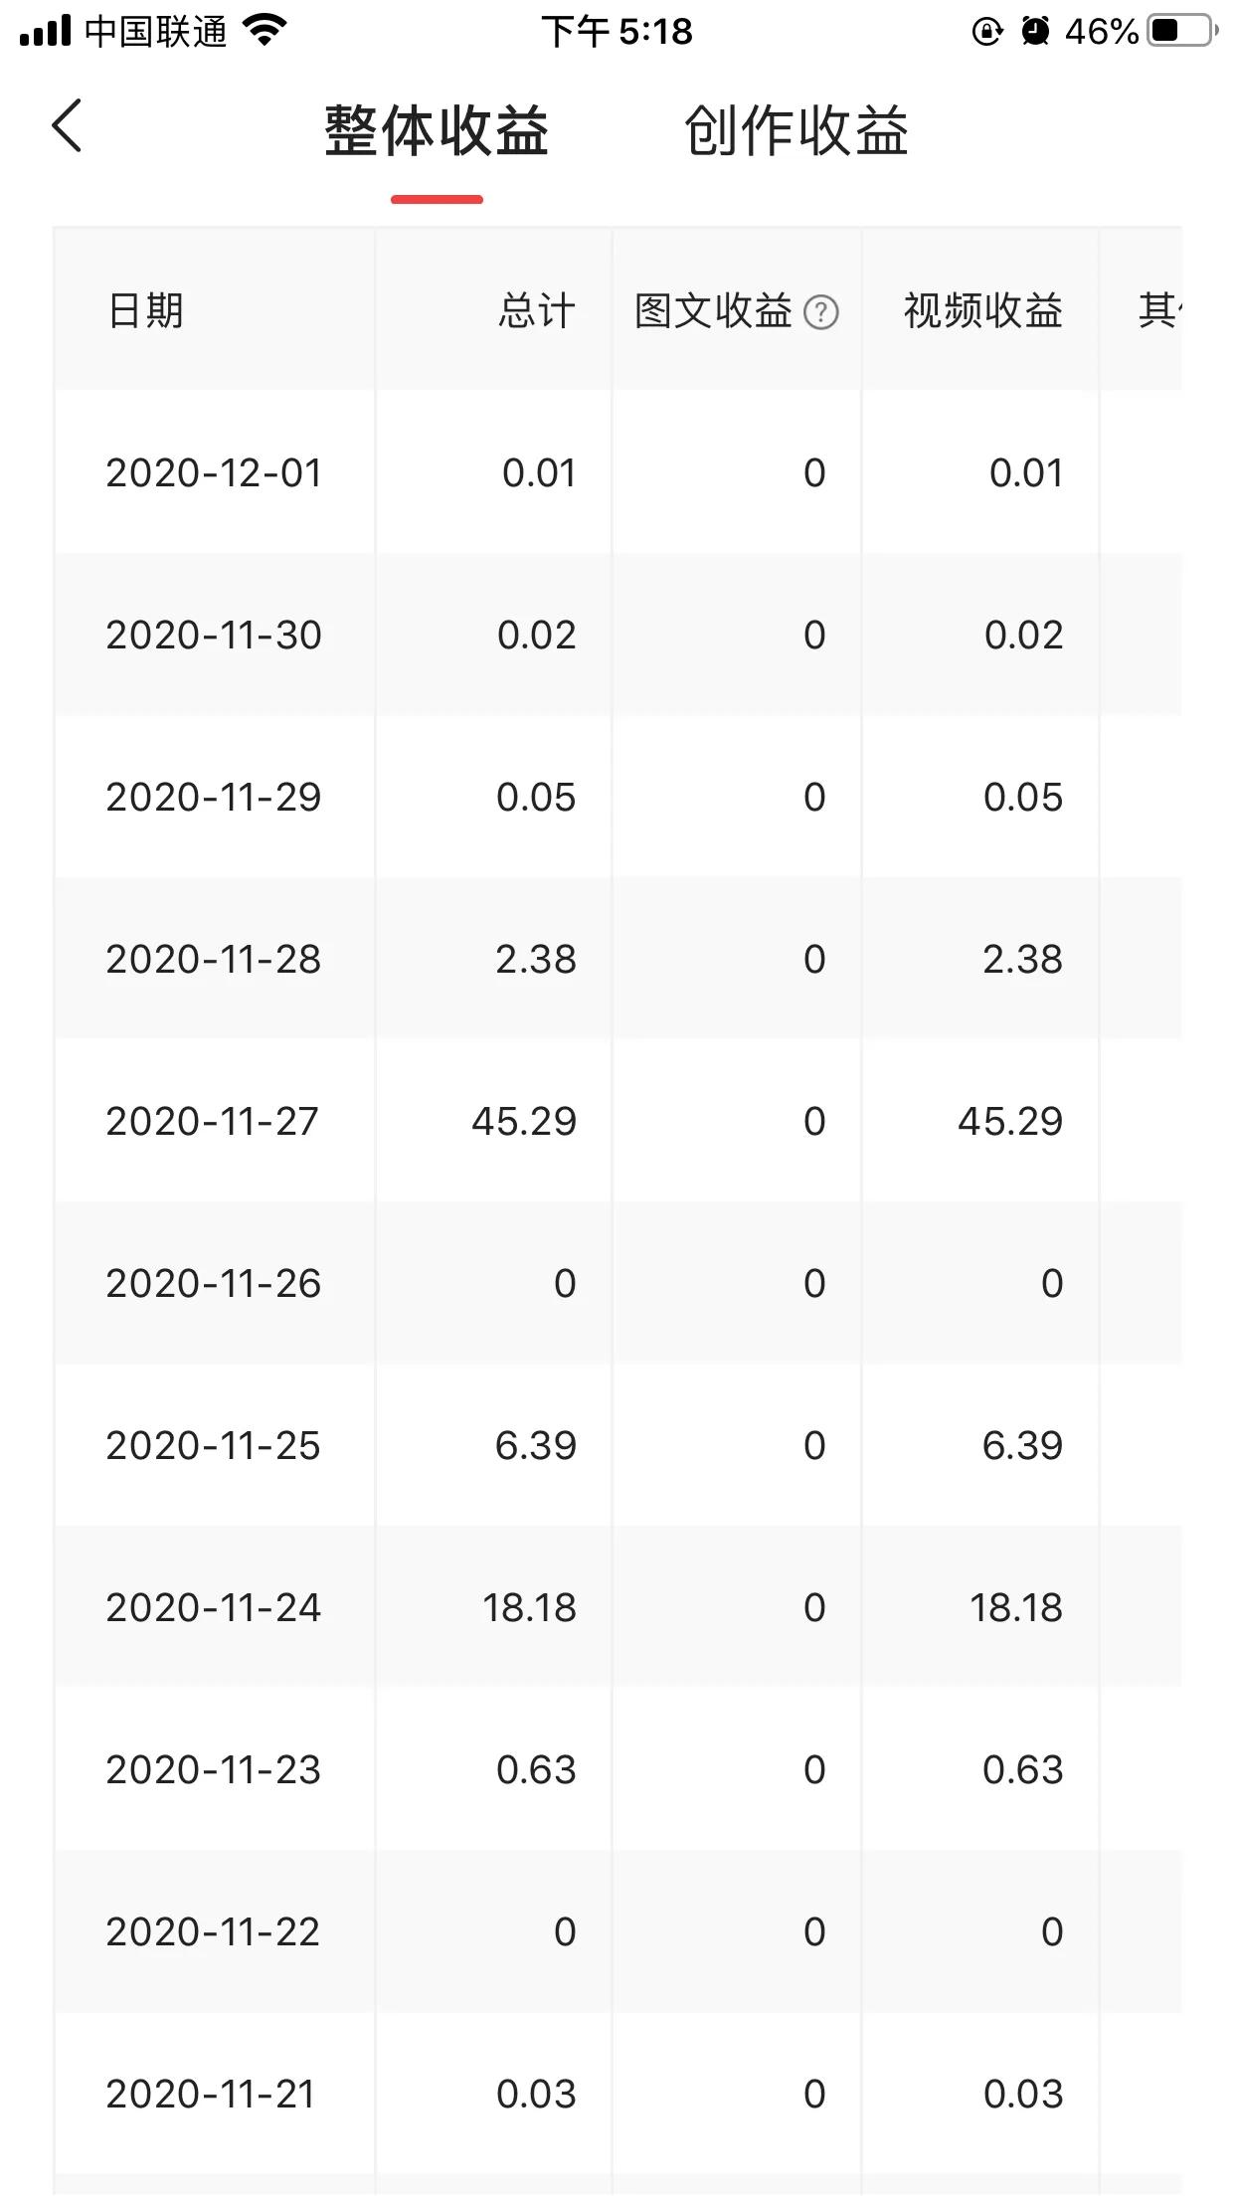Tap the alarm clock status icon
This screenshot has height=2196, width=1235.
[1035, 31]
